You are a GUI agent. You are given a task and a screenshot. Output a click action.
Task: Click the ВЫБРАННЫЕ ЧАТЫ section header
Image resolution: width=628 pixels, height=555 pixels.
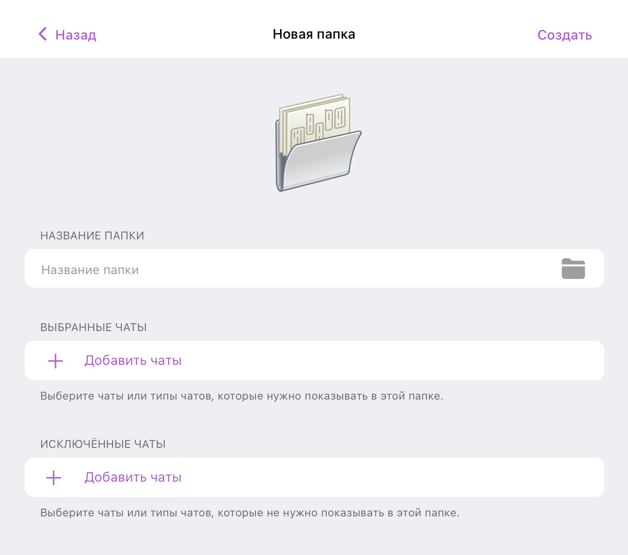(x=93, y=327)
